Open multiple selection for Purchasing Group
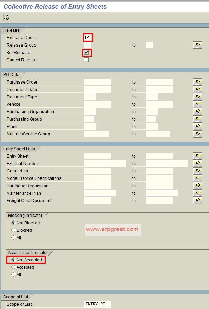This screenshot has height=309, width=209. click(x=197, y=119)
